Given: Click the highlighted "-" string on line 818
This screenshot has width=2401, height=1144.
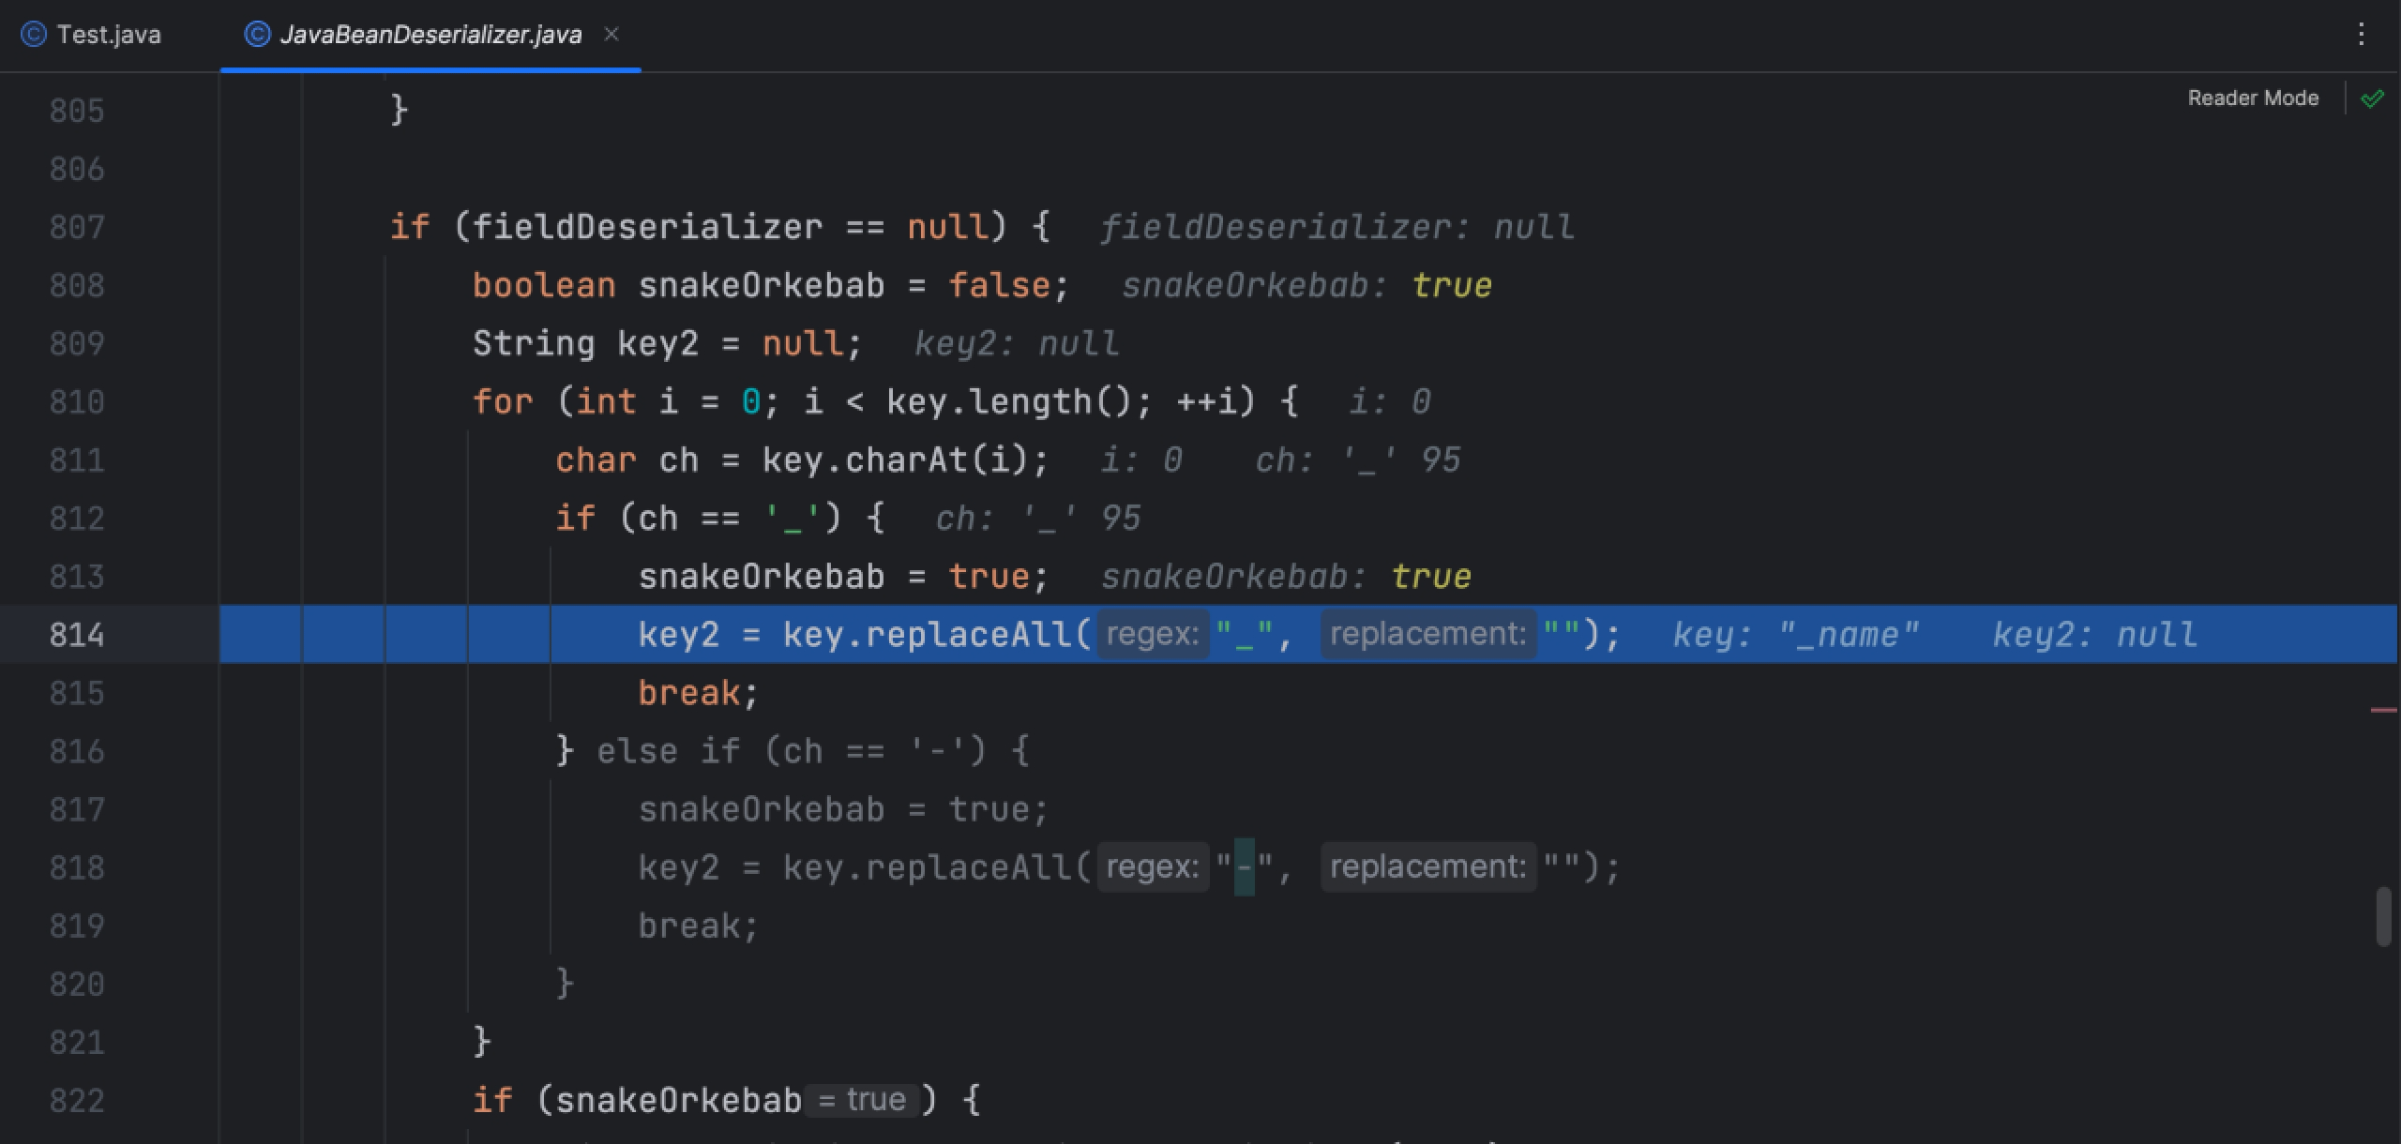Looking at the screenshot, I should [x=1244, y=867].
